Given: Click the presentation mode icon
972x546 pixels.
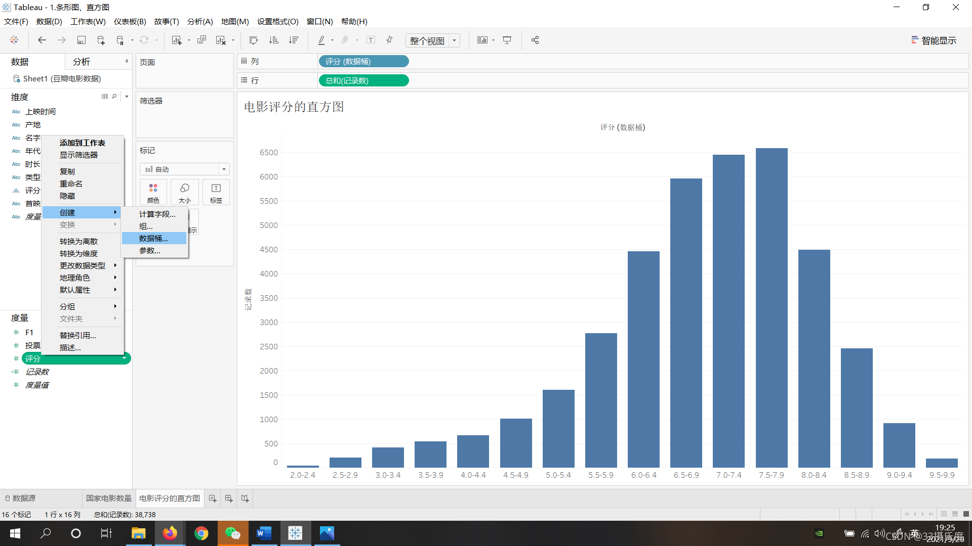Looking at the screenshot, I should tap(507, 40).
